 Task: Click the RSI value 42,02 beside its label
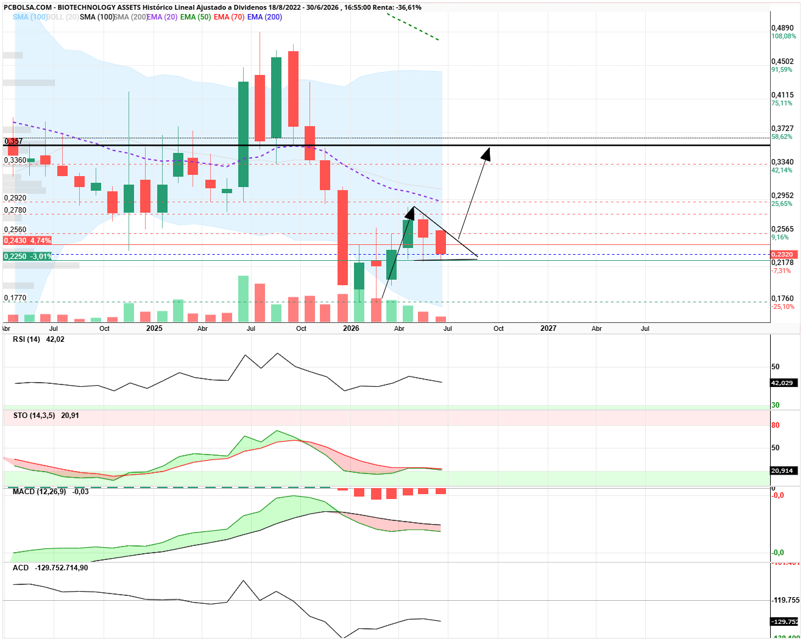point(55,339)
